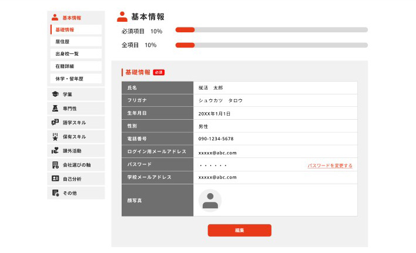
Task: Click the パスワードを変更する link
Action: click(x=330, y=166)
